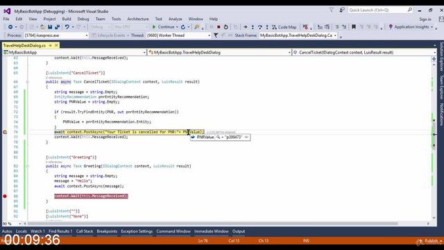Screen dimensions: 444x250
Task: Open the Continue button dropdown arrow
Action: coord(177,27)
